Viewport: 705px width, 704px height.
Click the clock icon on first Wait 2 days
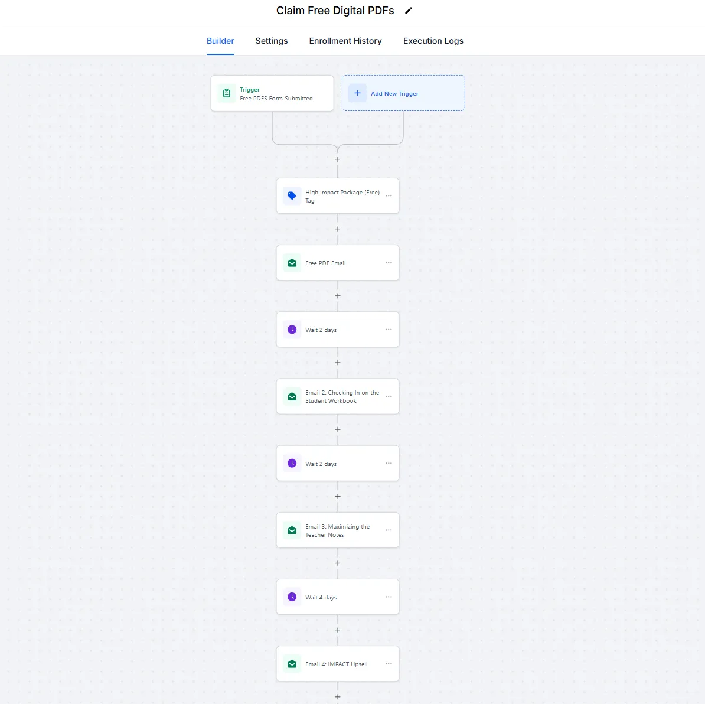click(x=292, y=330)
